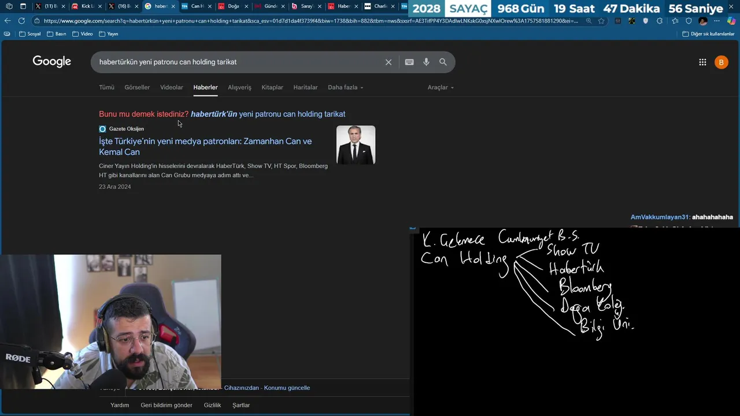Click the 23 Ara 2024 date text
740x416 pixels.
pyautogui.click(x=115, y=187)
